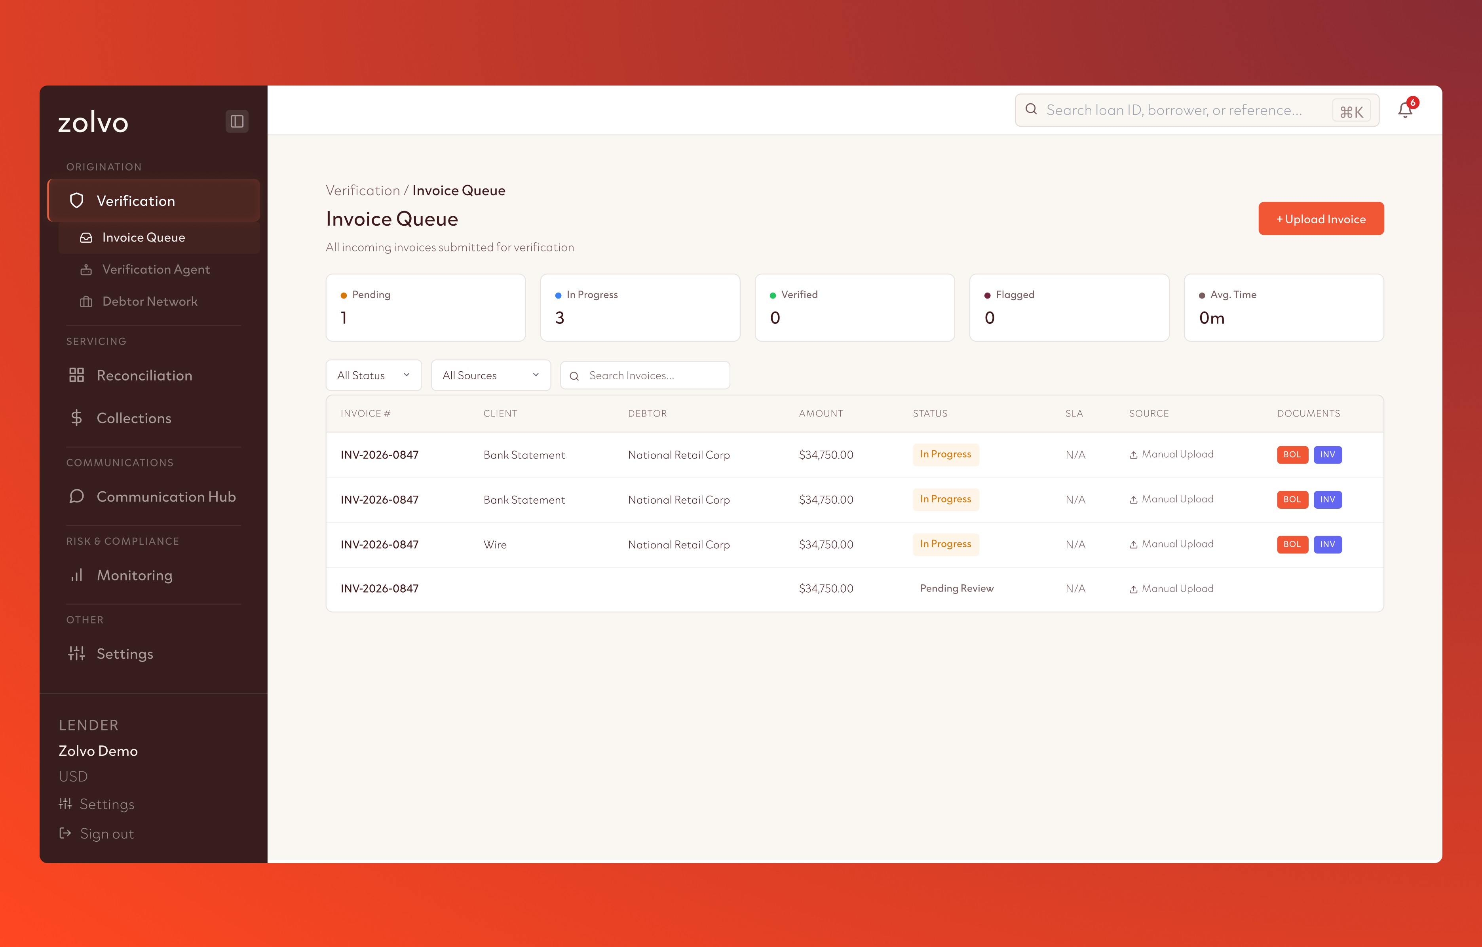This screenshot has width=1482, height=947.
Task: Focus the loan ID search field
Action: 1197,110
